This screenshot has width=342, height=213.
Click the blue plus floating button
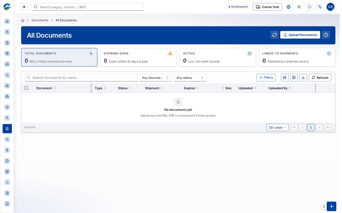[331, 206]
